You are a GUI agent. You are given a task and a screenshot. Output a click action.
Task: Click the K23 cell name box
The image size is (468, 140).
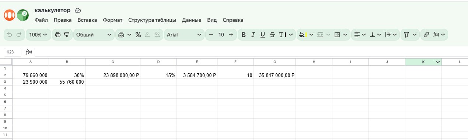(13, 52)
